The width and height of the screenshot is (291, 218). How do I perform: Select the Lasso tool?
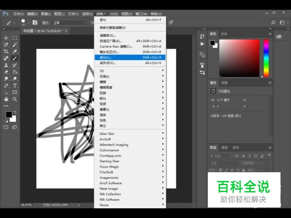click(6, 45)
